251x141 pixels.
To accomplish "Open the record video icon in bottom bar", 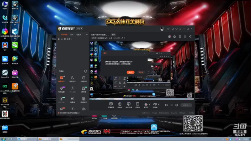I will click(x=167, y=105).
